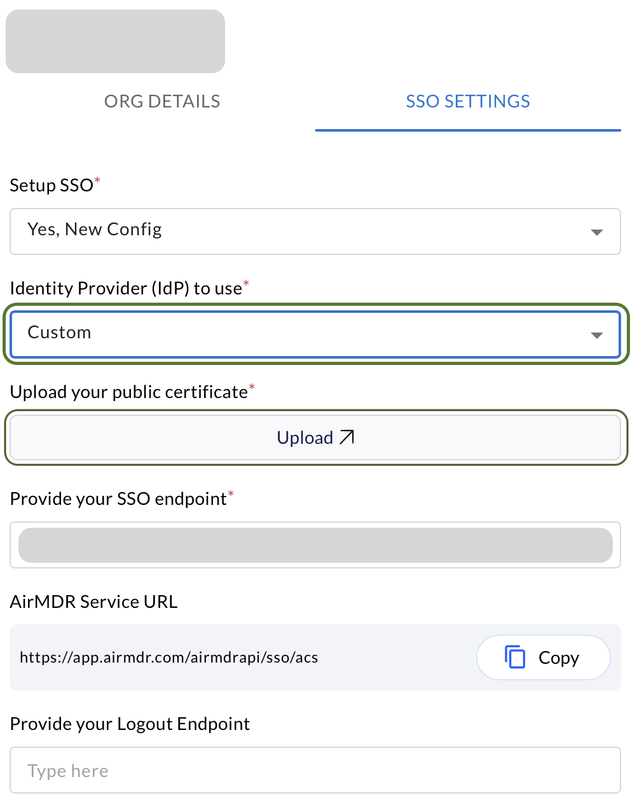Click the Upload certificate button
This screenshot has height=805, width=637.
click(315, 437)
